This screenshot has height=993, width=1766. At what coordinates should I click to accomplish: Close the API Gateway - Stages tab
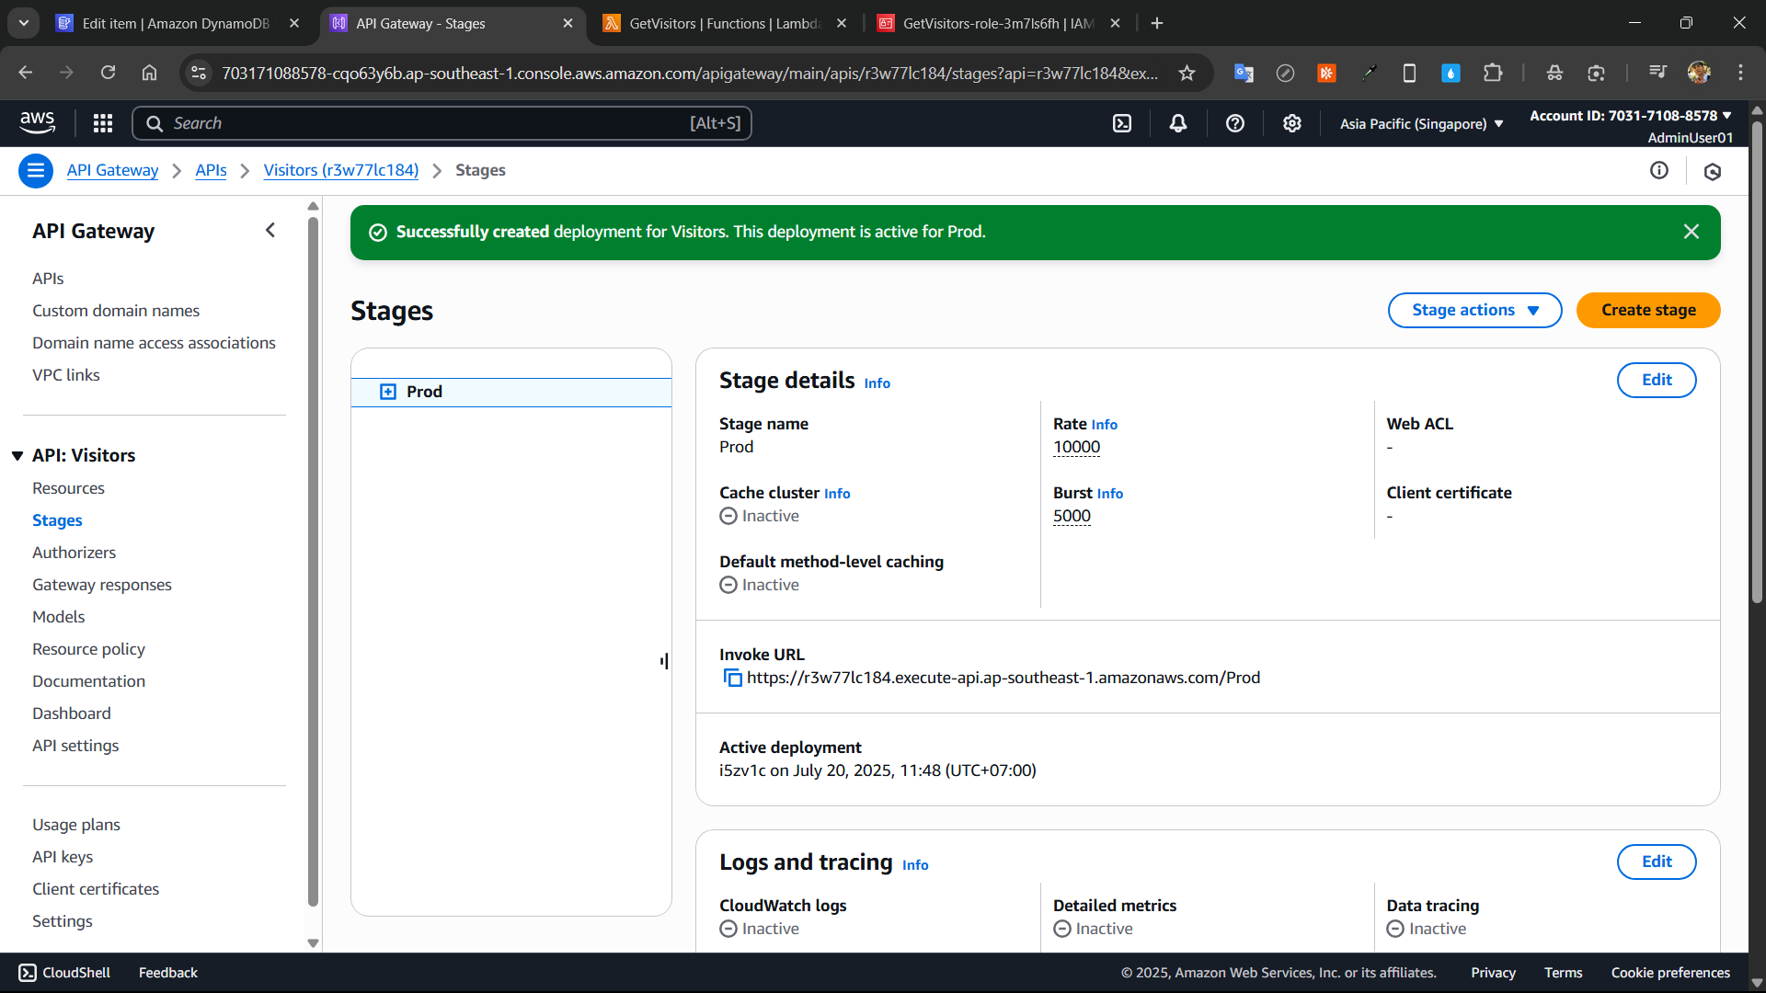[568, 23]
